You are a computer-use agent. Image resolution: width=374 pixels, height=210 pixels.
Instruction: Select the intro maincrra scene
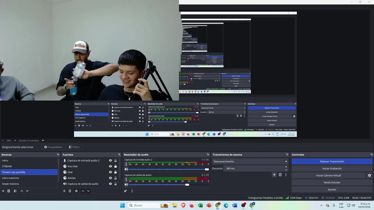pos(29,178)
